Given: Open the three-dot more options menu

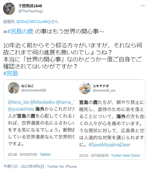Looking at the screenshot, I should 143,6.
